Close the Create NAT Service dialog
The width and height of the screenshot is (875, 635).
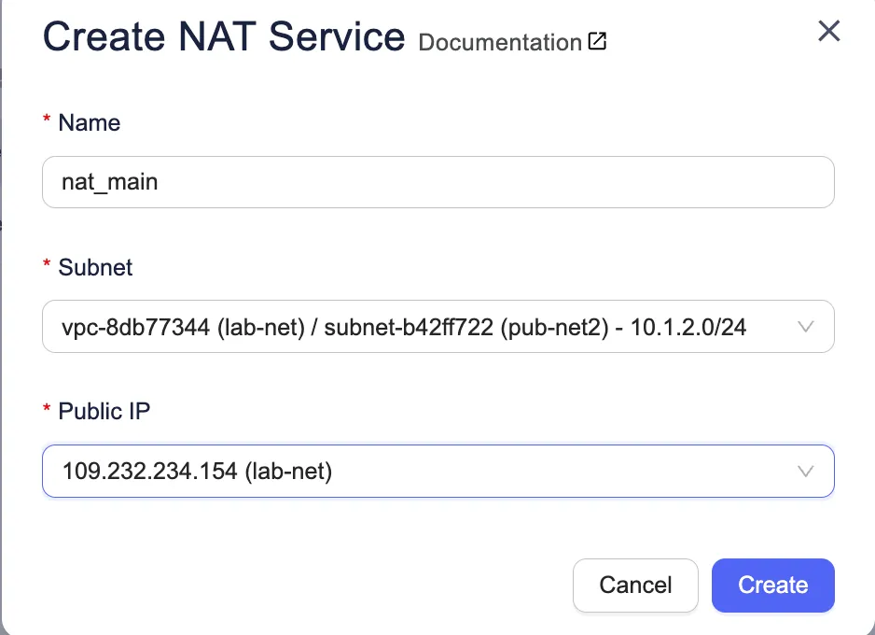coord(828,32)
